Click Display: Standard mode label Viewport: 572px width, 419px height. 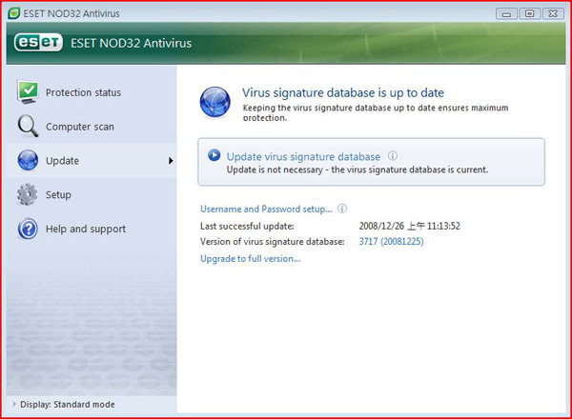pos(68,405)
